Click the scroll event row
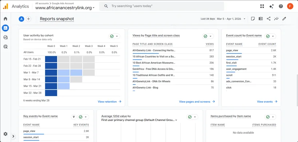298x142 pixels. coord(251,76)
